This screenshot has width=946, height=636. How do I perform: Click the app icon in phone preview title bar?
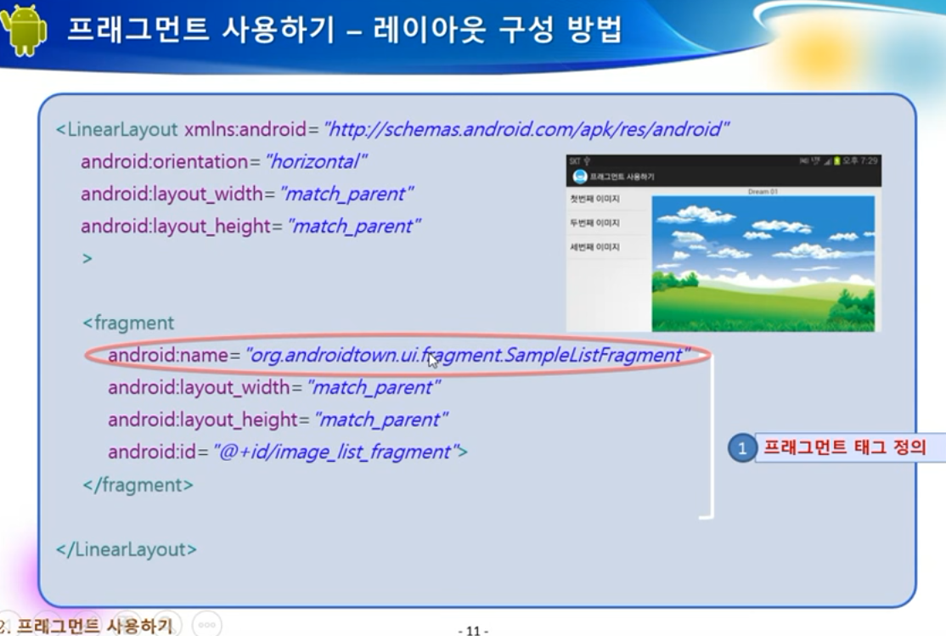580,177
